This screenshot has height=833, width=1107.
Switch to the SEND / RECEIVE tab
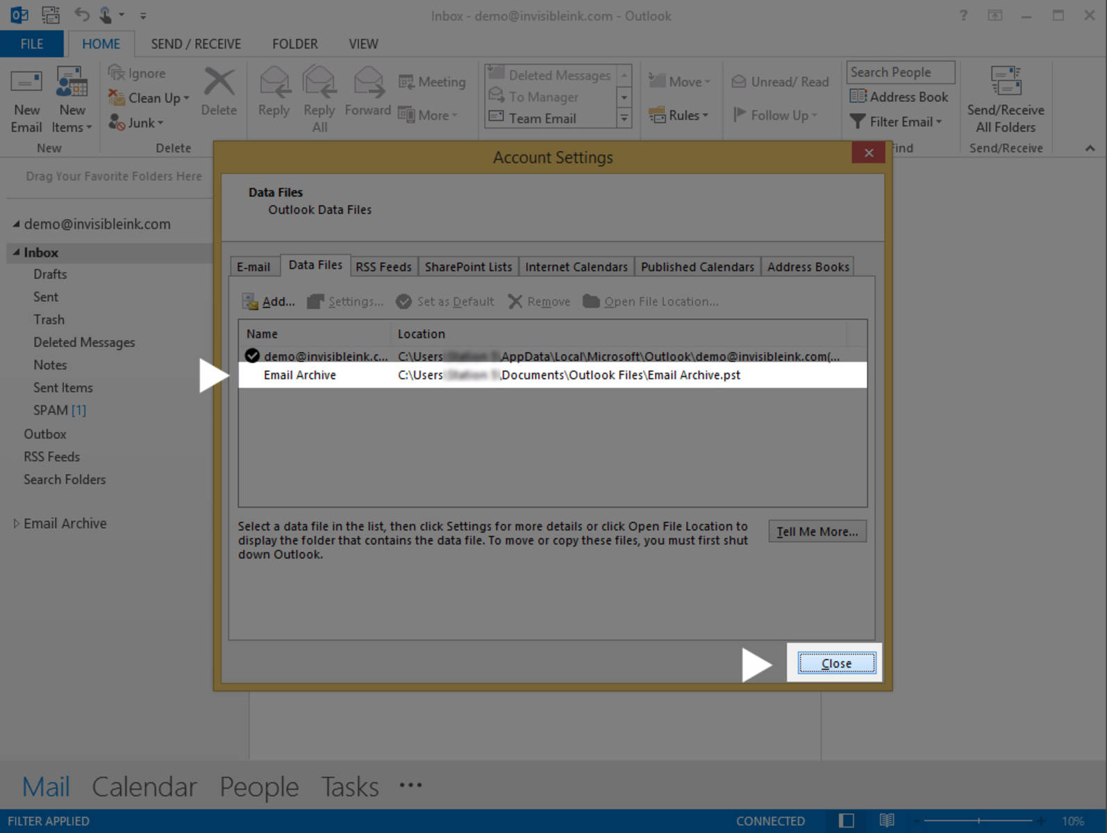point(196,44)
